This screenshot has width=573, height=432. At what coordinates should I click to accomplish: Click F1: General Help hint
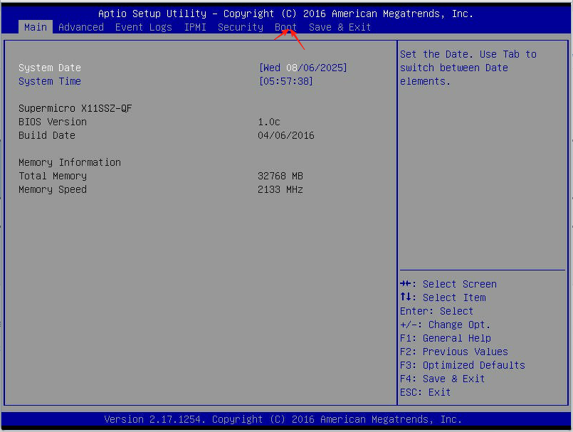[x=446, y=338]
